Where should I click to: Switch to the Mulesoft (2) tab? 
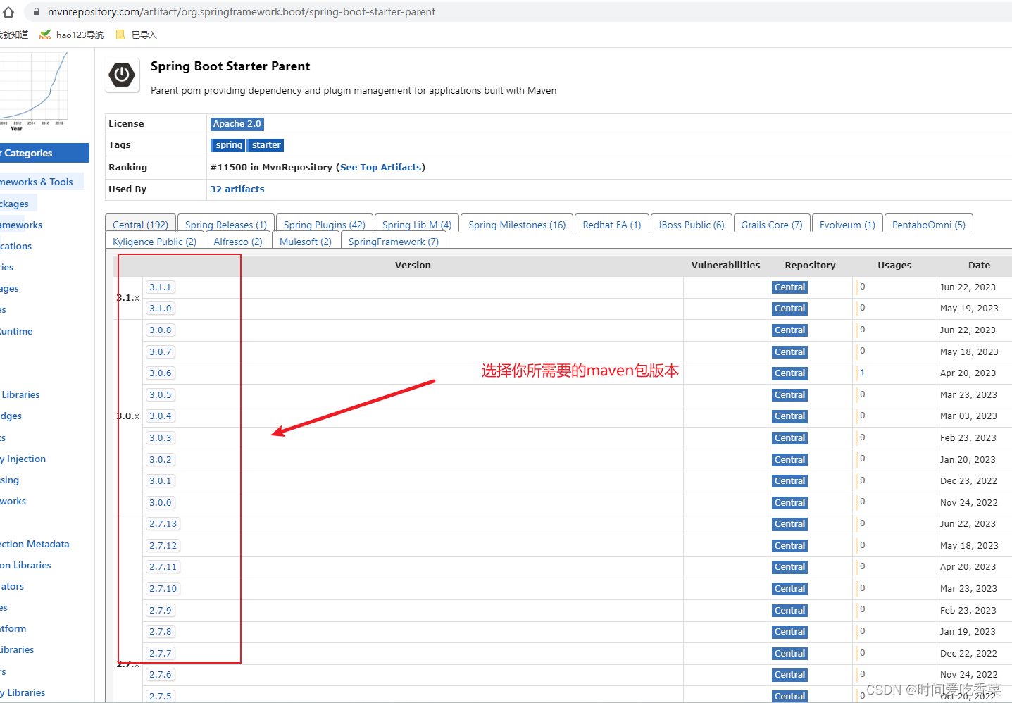(x=306, y=242)
